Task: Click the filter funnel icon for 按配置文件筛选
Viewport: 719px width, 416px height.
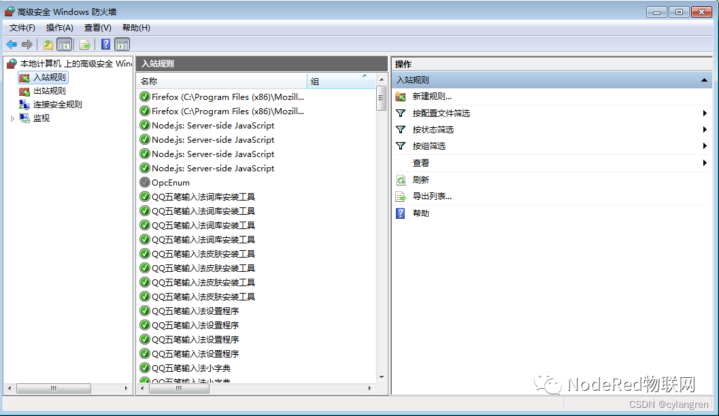Action: click(401, 113)
